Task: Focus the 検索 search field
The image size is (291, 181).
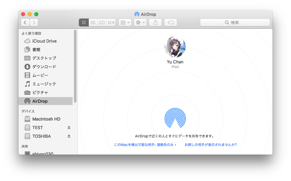Action: [235, 22]
